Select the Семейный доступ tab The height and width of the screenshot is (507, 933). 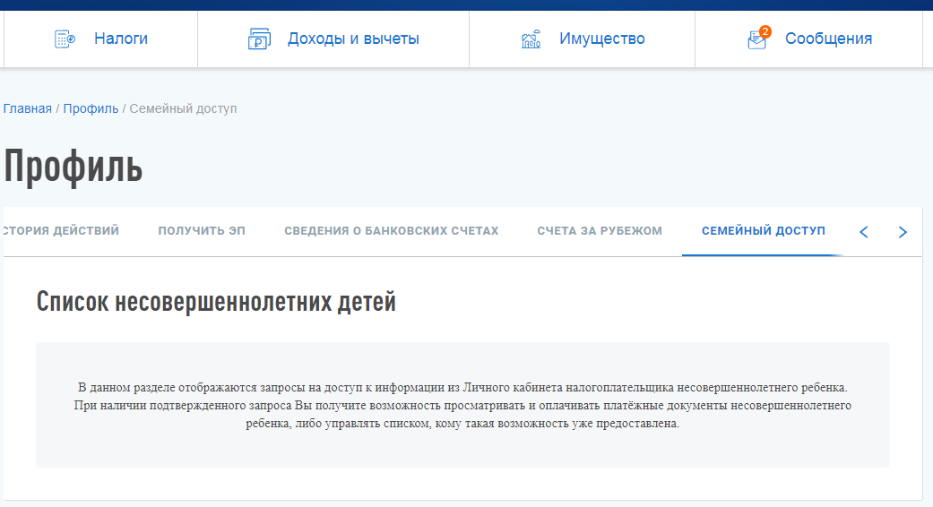[x=763, y=231]
